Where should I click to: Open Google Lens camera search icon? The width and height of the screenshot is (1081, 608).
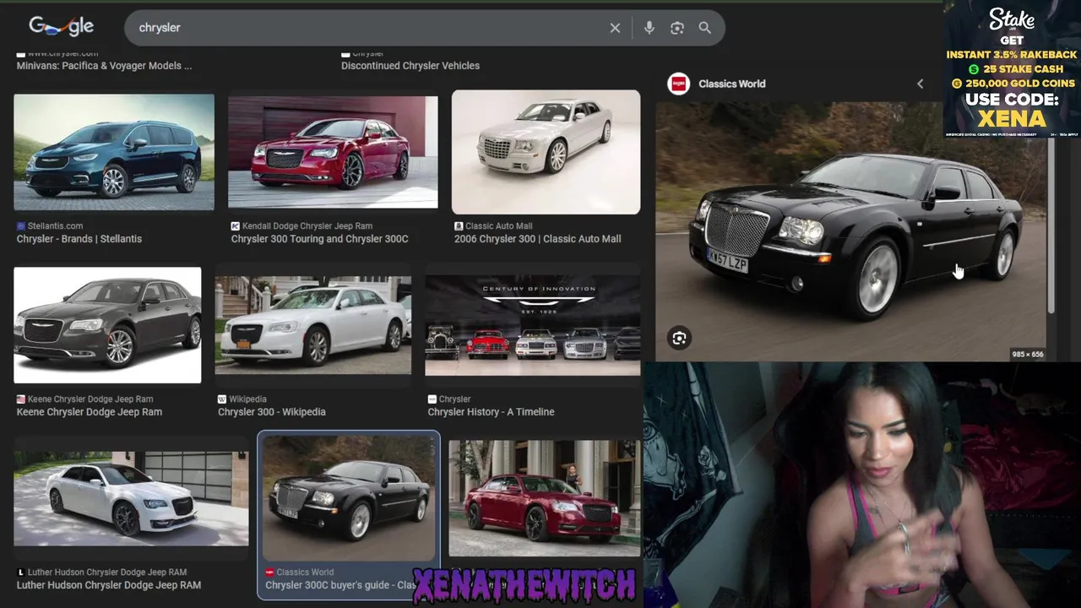[676, 28]
